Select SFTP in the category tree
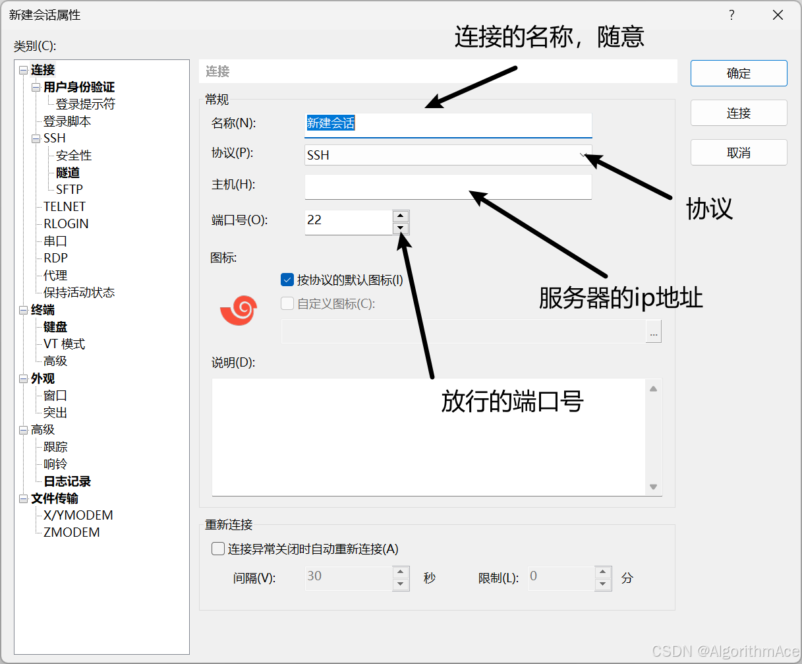 [x=69, y=189]
